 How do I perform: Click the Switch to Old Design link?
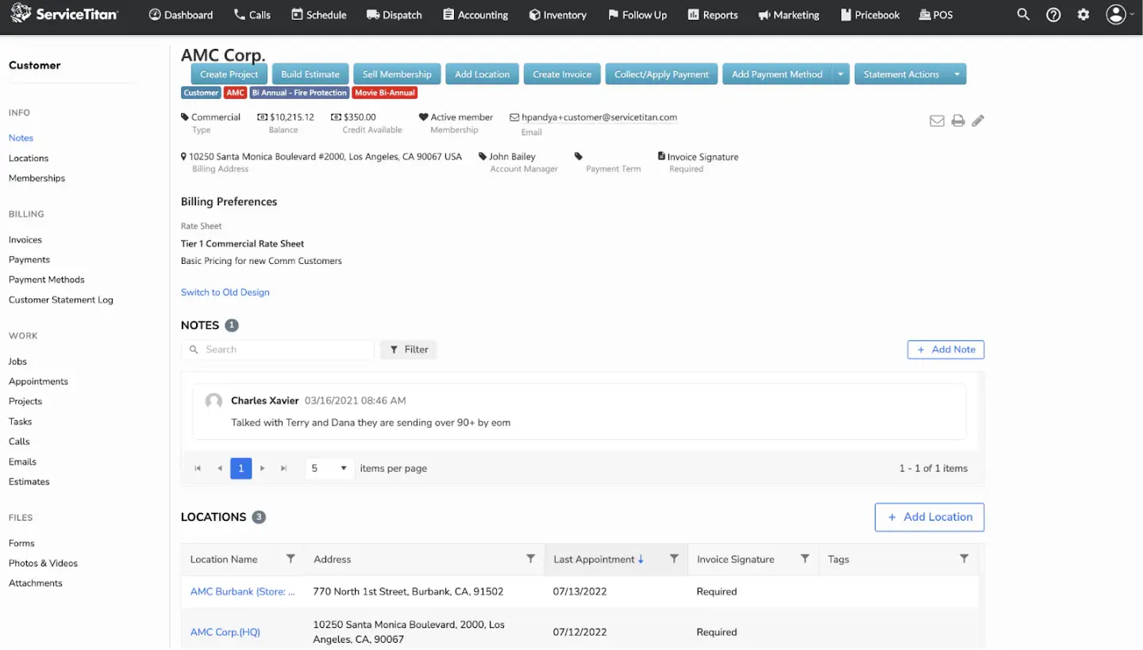point(225,292)
